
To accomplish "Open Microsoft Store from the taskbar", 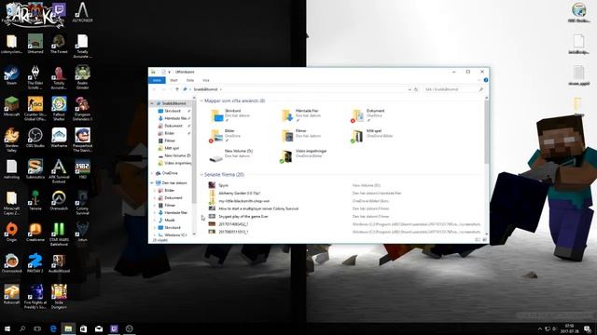I will [83, 328].
